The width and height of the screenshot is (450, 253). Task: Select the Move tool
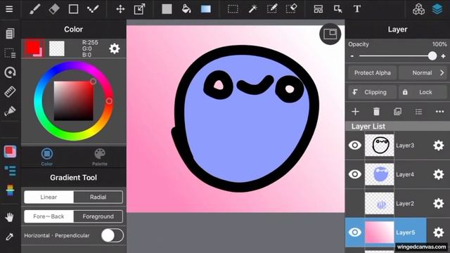pos(120,9)
